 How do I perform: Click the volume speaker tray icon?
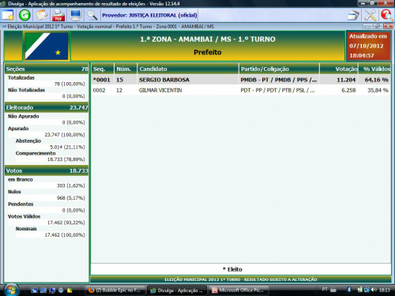click(x=374, y=290)
